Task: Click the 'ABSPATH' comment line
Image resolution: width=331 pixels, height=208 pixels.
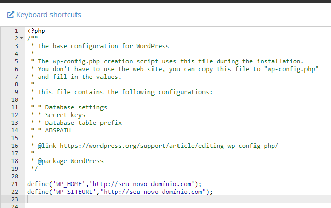Action: point(50,130)
